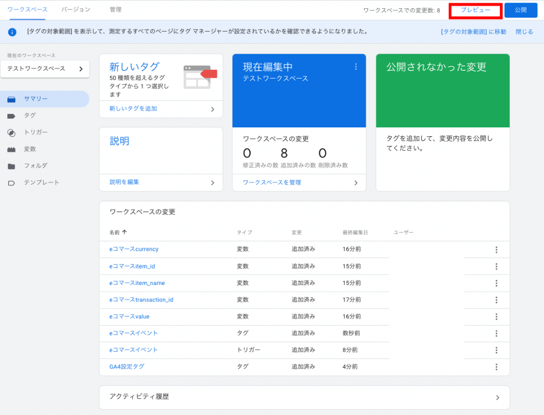This screenshot has width=544, height=415.
Task: Switch to バージョン tab
Action: [76, 10]
